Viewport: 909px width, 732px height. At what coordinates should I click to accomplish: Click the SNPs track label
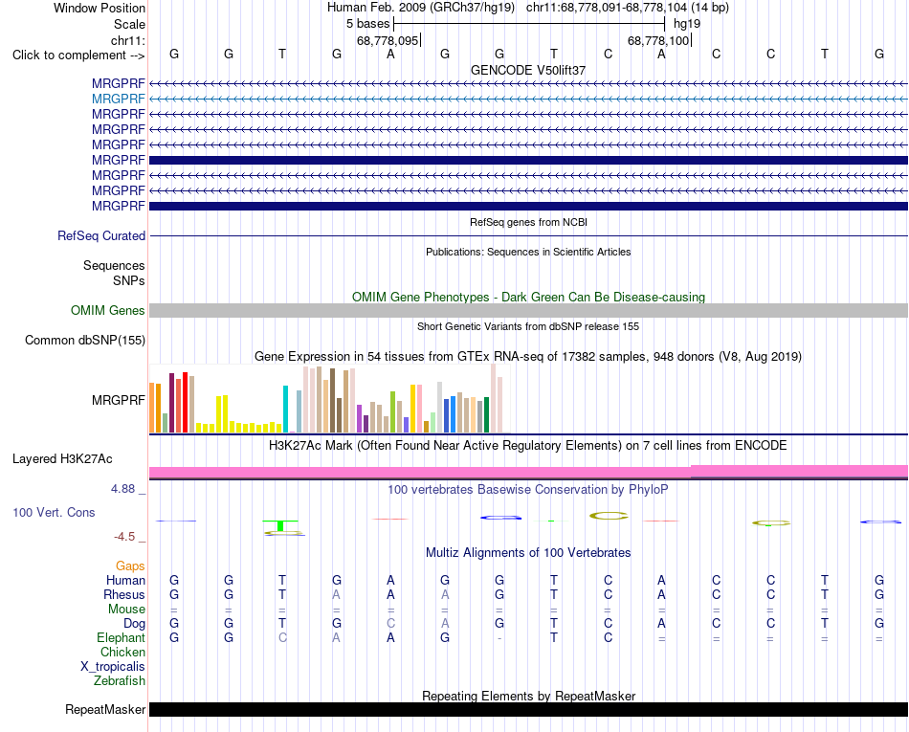click(x=129, y=280)
